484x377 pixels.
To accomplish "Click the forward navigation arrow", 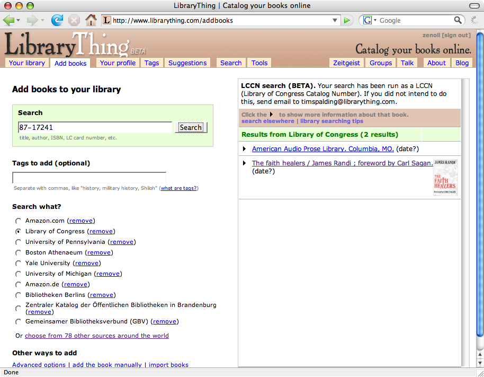I will pos(32,20).
